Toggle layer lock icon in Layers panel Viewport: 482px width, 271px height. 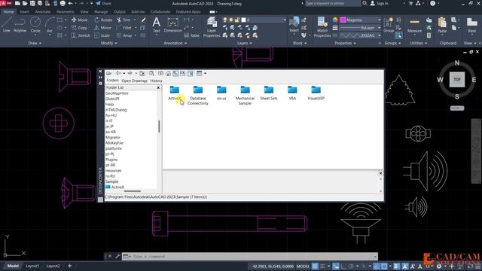(x=236, y=20)
